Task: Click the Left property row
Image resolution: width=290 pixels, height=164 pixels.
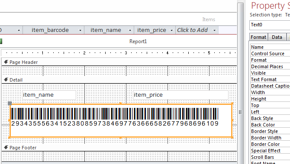Action: 270,112
